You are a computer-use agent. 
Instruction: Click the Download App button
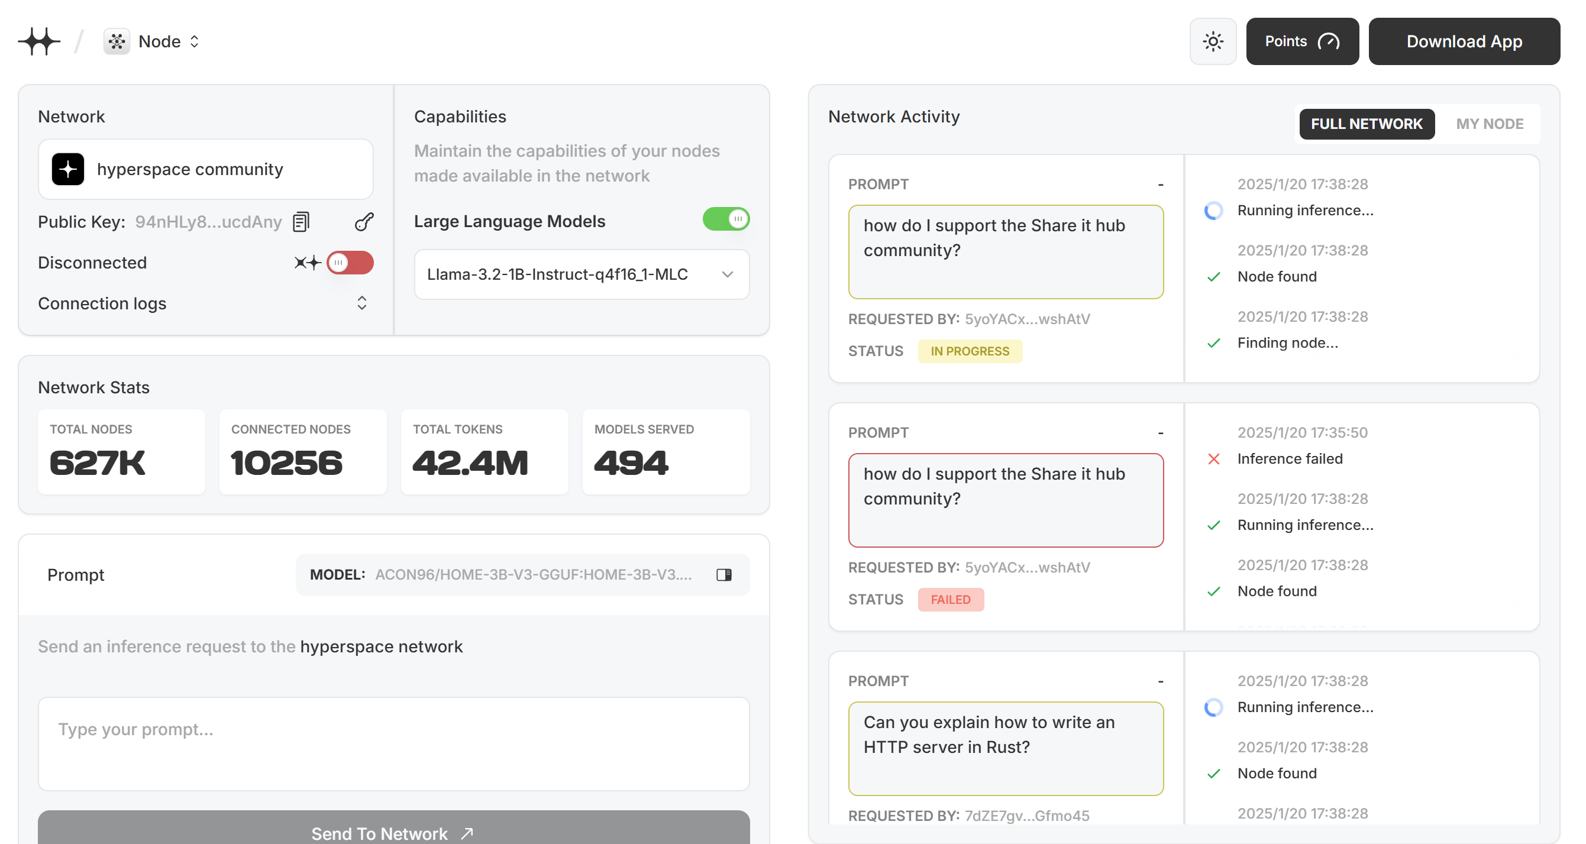1463,41
